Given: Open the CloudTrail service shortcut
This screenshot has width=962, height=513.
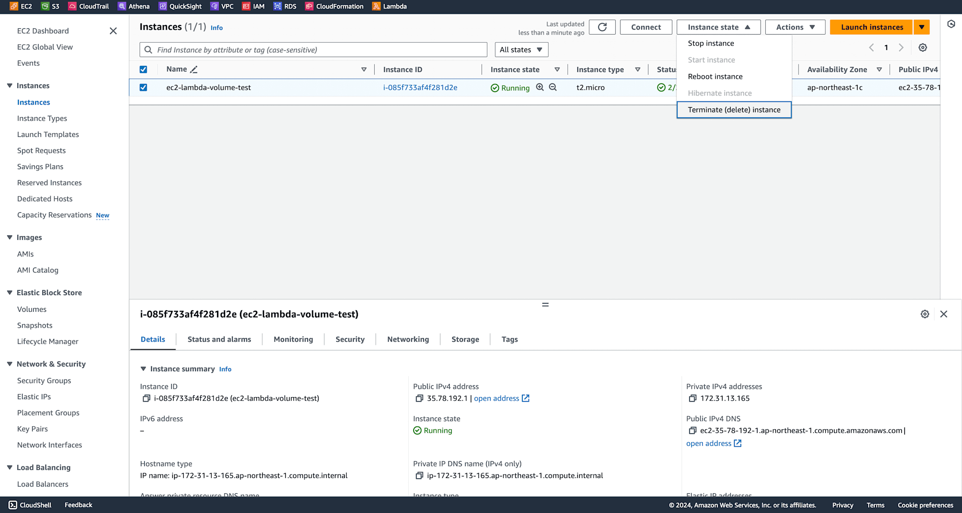Looking at the screenshot, I should tap(89, 6).
